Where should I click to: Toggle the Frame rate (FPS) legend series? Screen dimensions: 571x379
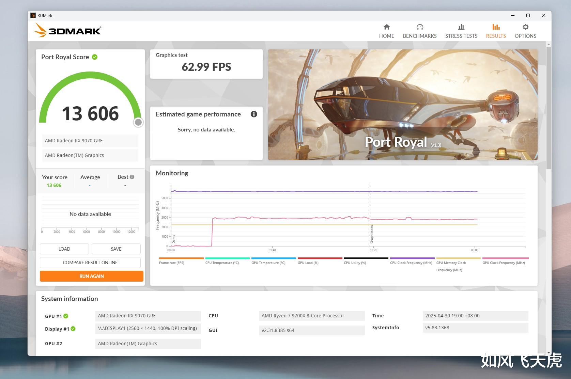[181, 261]
